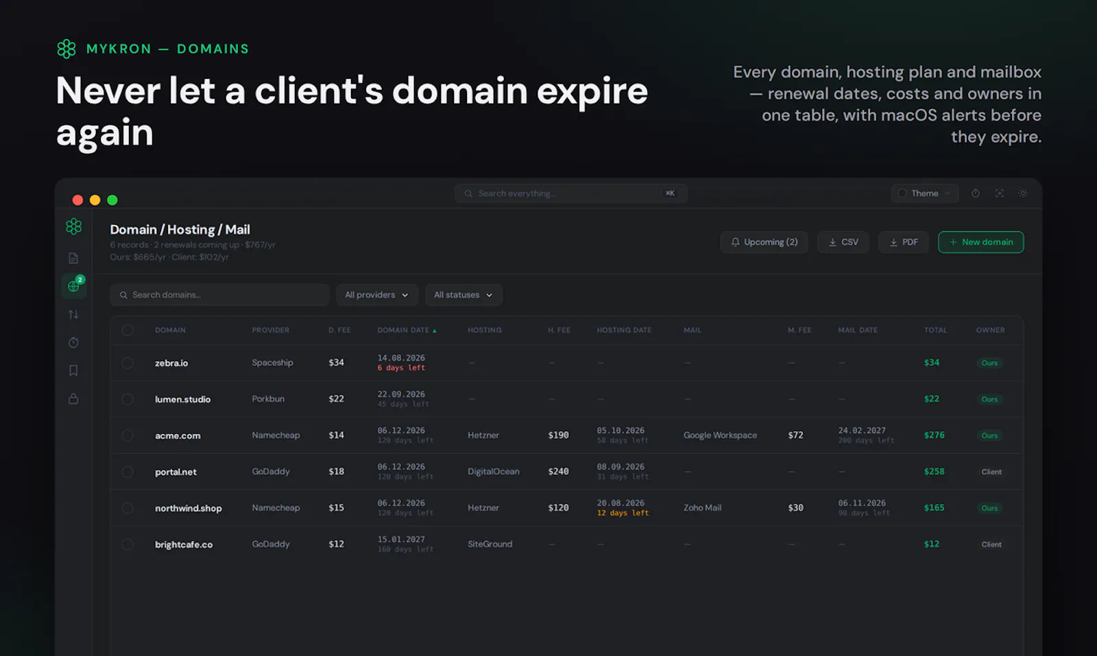Click the $258 total for portal.net

pyautogui.click(x=934, y=472)
